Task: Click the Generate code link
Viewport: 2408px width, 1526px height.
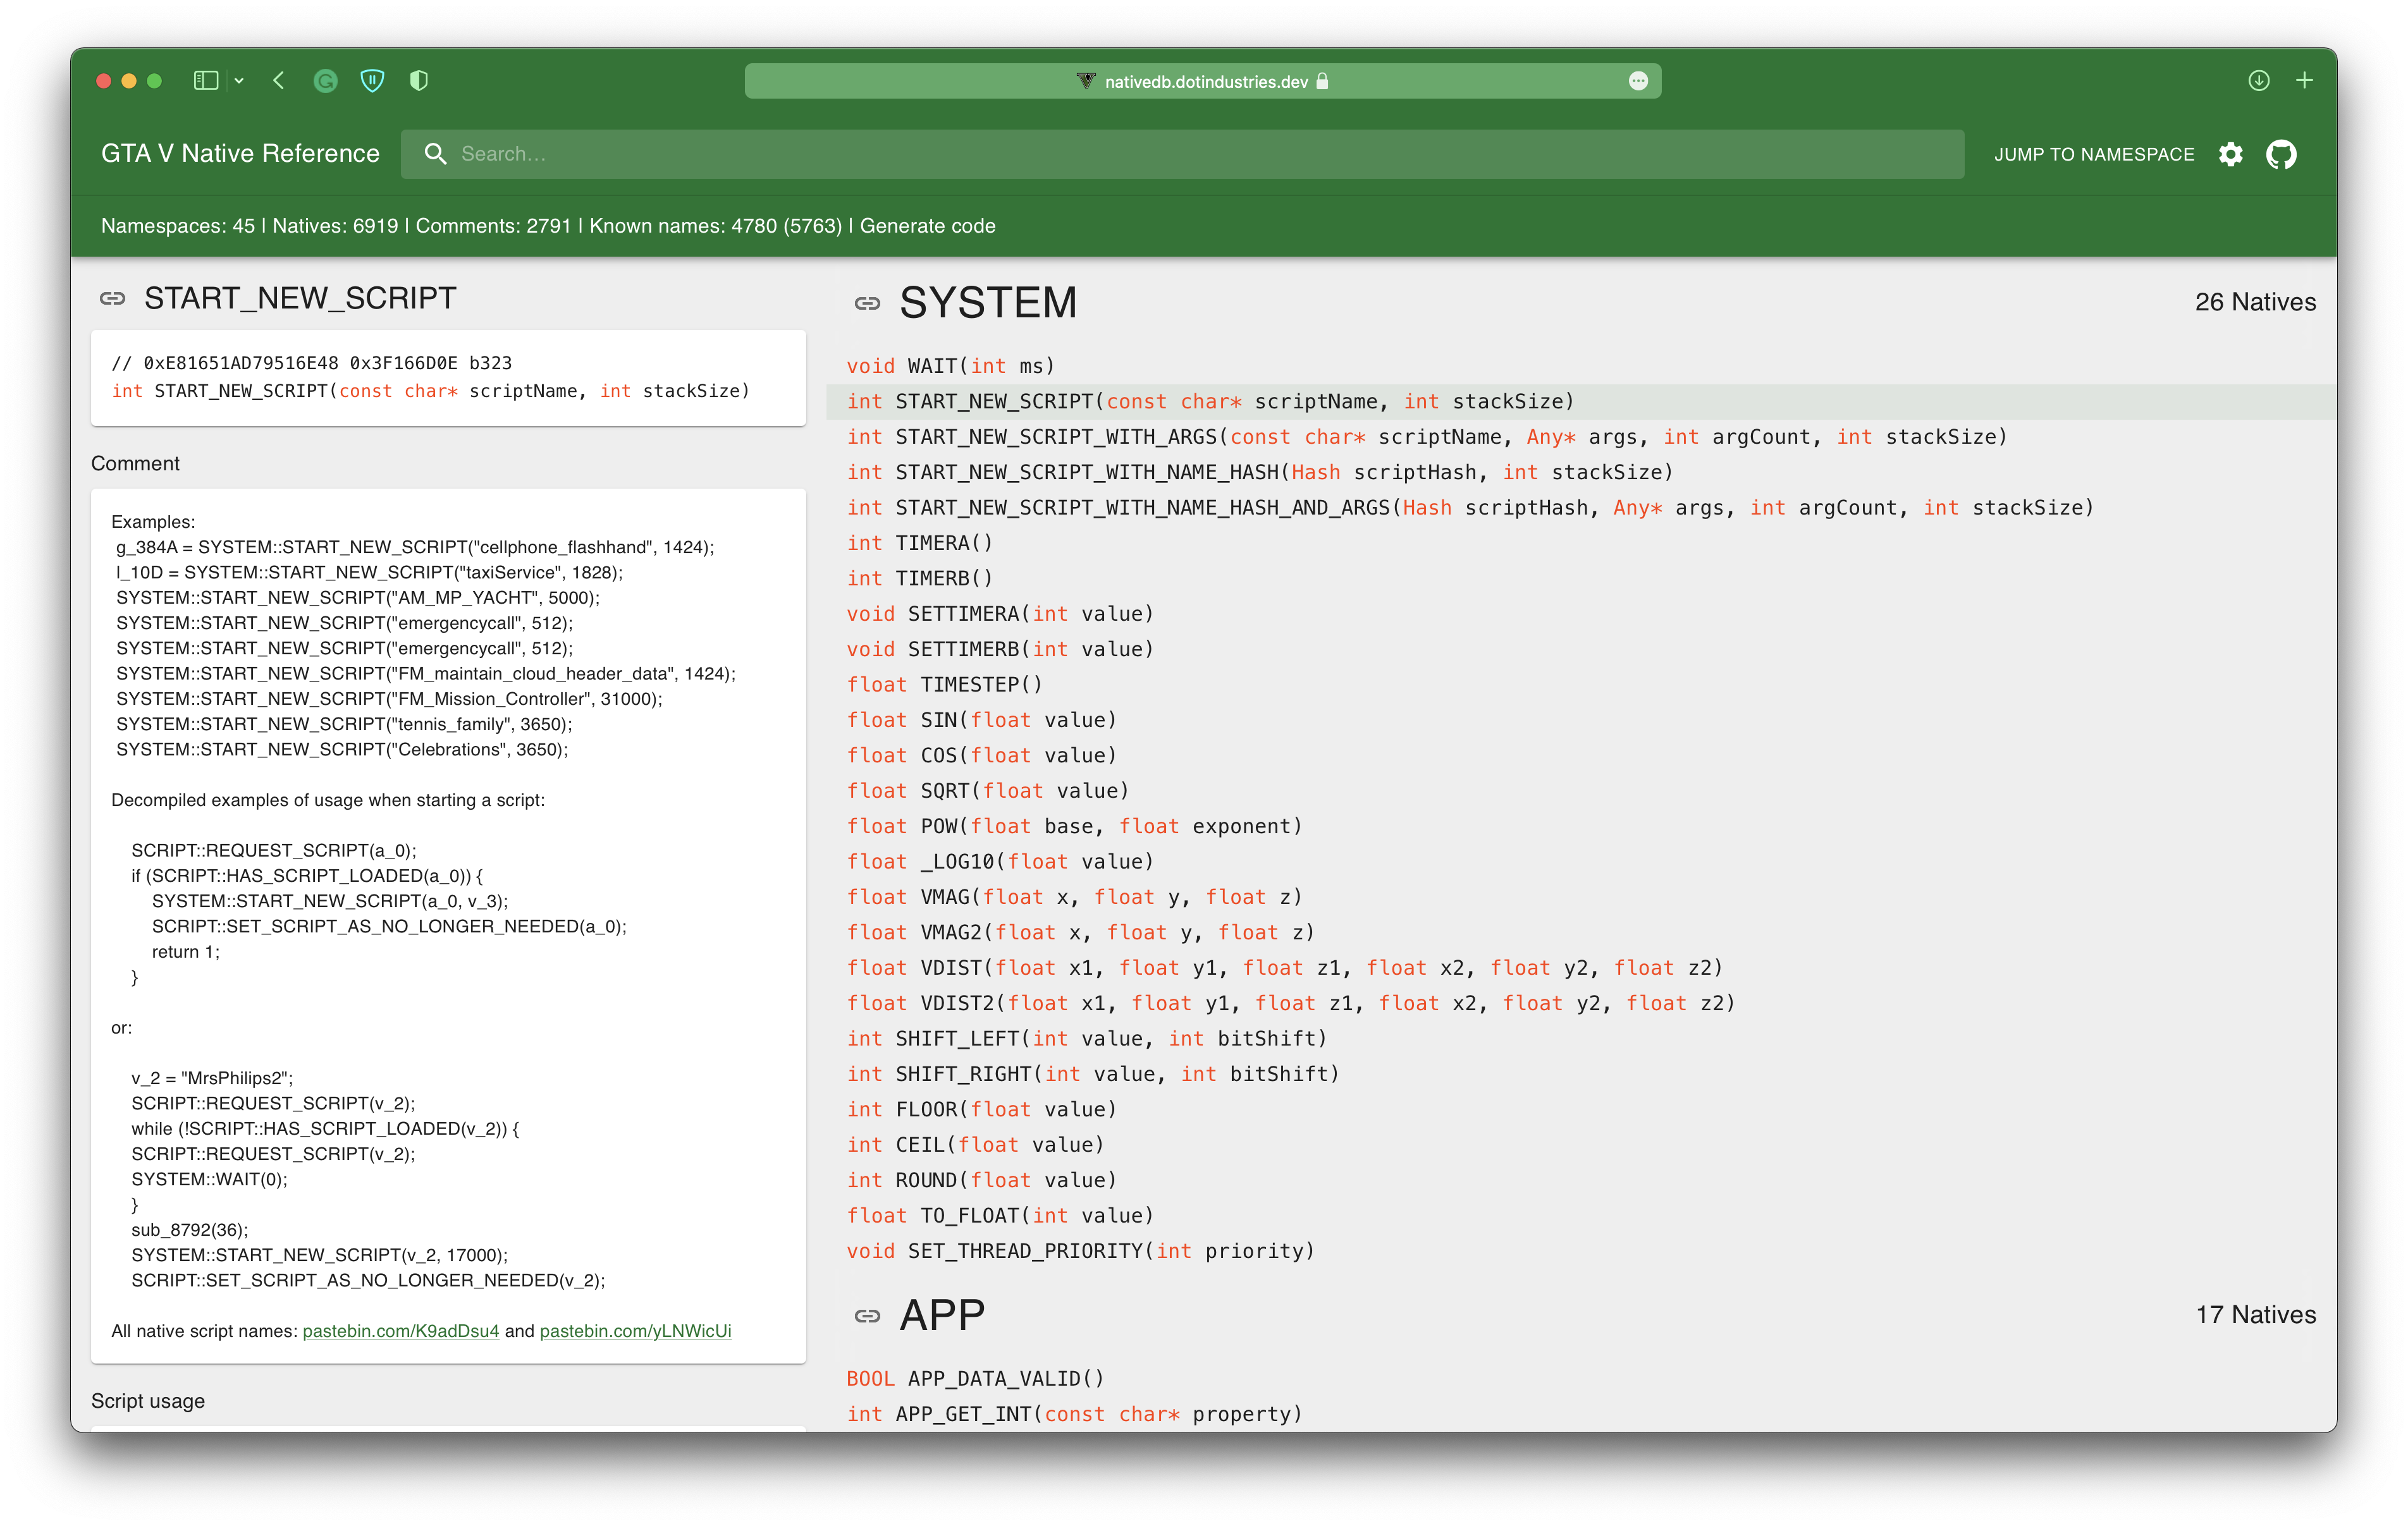Action: click(x=925, y=224)
